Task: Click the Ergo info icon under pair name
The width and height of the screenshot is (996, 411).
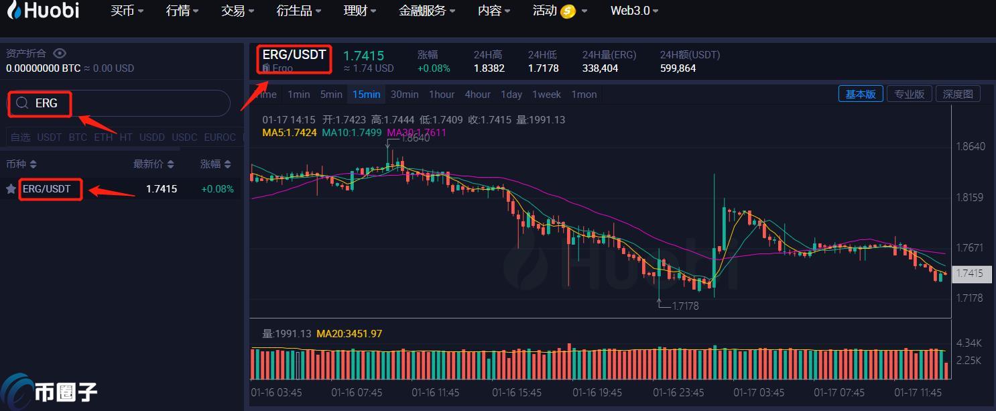Action: coord(266,68)
